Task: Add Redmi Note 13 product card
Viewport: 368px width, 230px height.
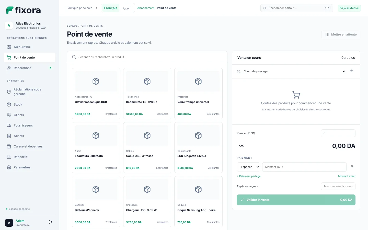Action: [147, 94]
